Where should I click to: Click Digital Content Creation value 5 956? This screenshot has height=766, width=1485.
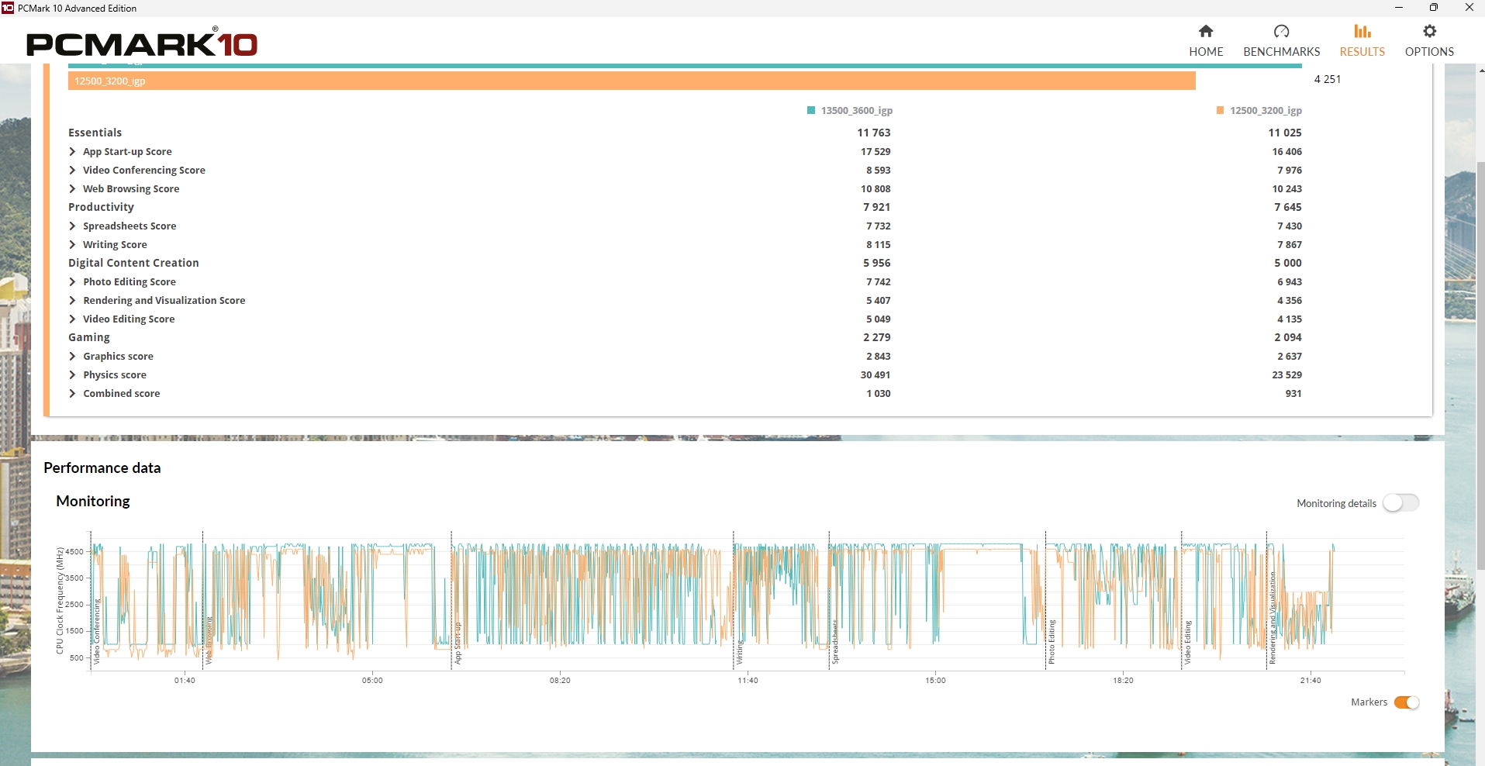877,263
